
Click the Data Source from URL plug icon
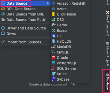[3, 14]
